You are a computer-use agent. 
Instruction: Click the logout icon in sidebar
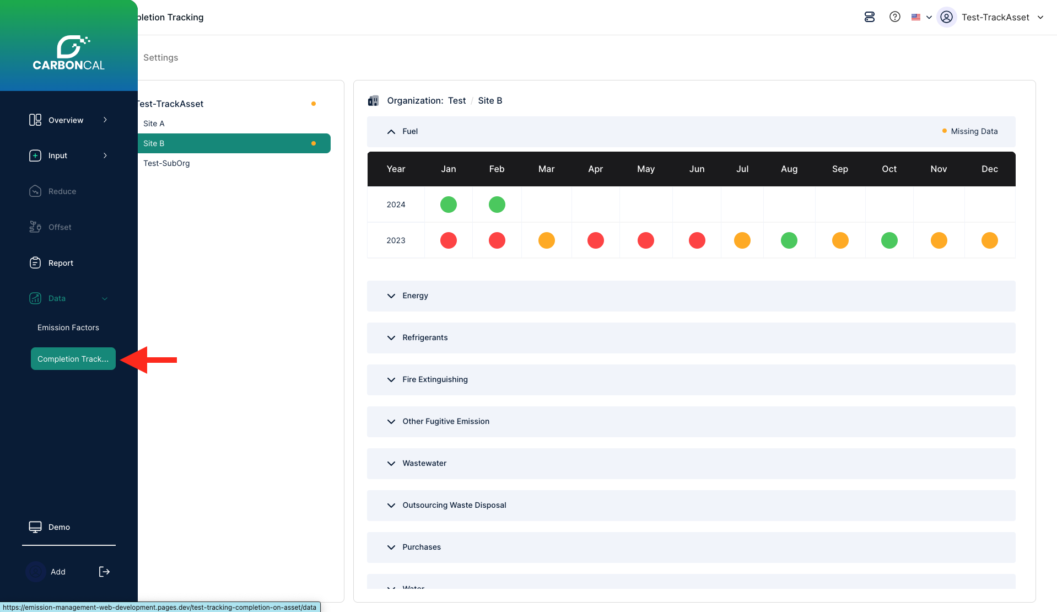point(104,572)
